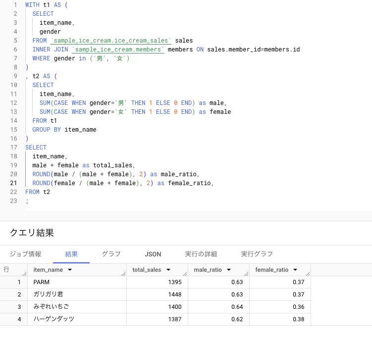Click the male_ratio header label
Screen dimensions: 372x345
(208, 270)
